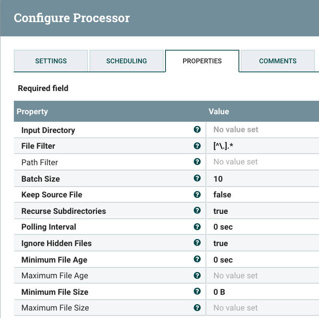The image size is (319, 318).
Task: Select the Comments tab
Action: [x=277, y=61]
